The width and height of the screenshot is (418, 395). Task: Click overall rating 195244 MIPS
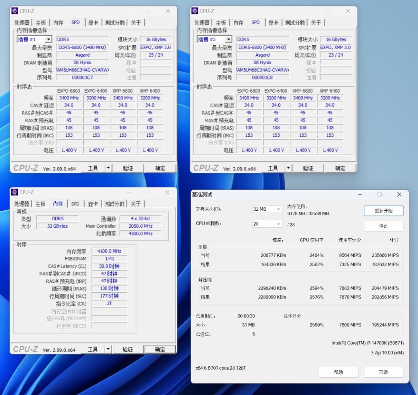(385, 325)
